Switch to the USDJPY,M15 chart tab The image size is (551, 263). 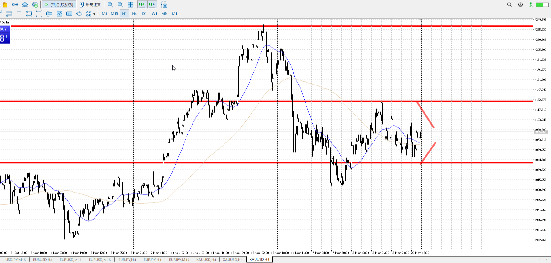[x=15, y=260]
